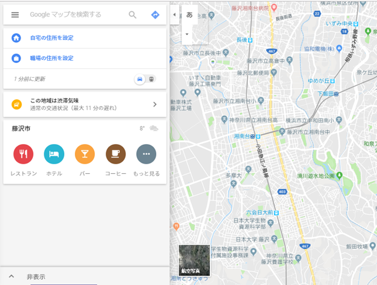Click 協和電機(株) business pin
This screenshot has height=285, width=377.
tap(339, 48)
